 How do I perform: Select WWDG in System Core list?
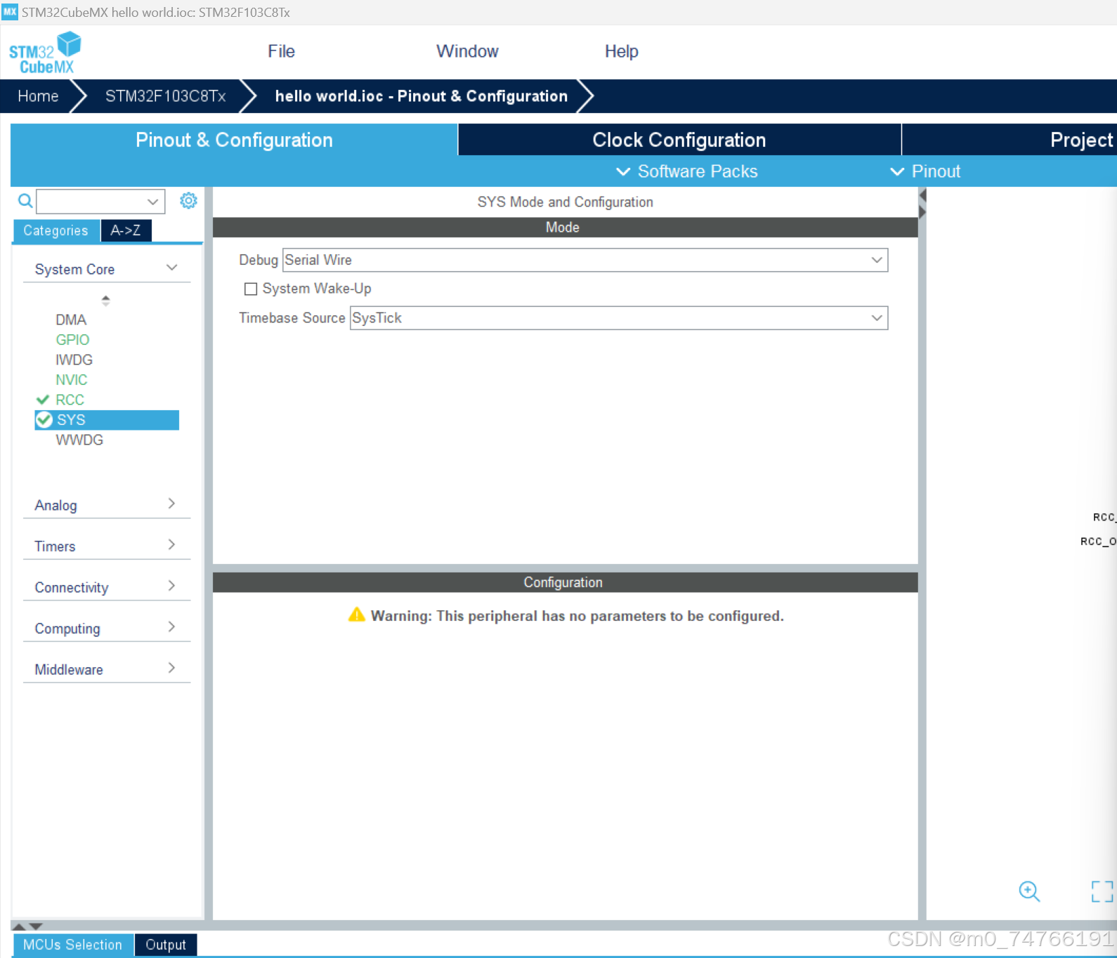coord(79,440)
